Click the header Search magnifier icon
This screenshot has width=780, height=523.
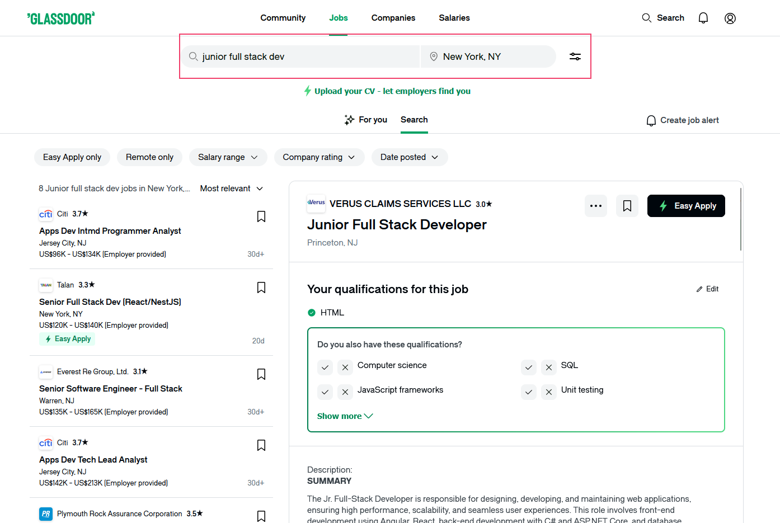646,18
